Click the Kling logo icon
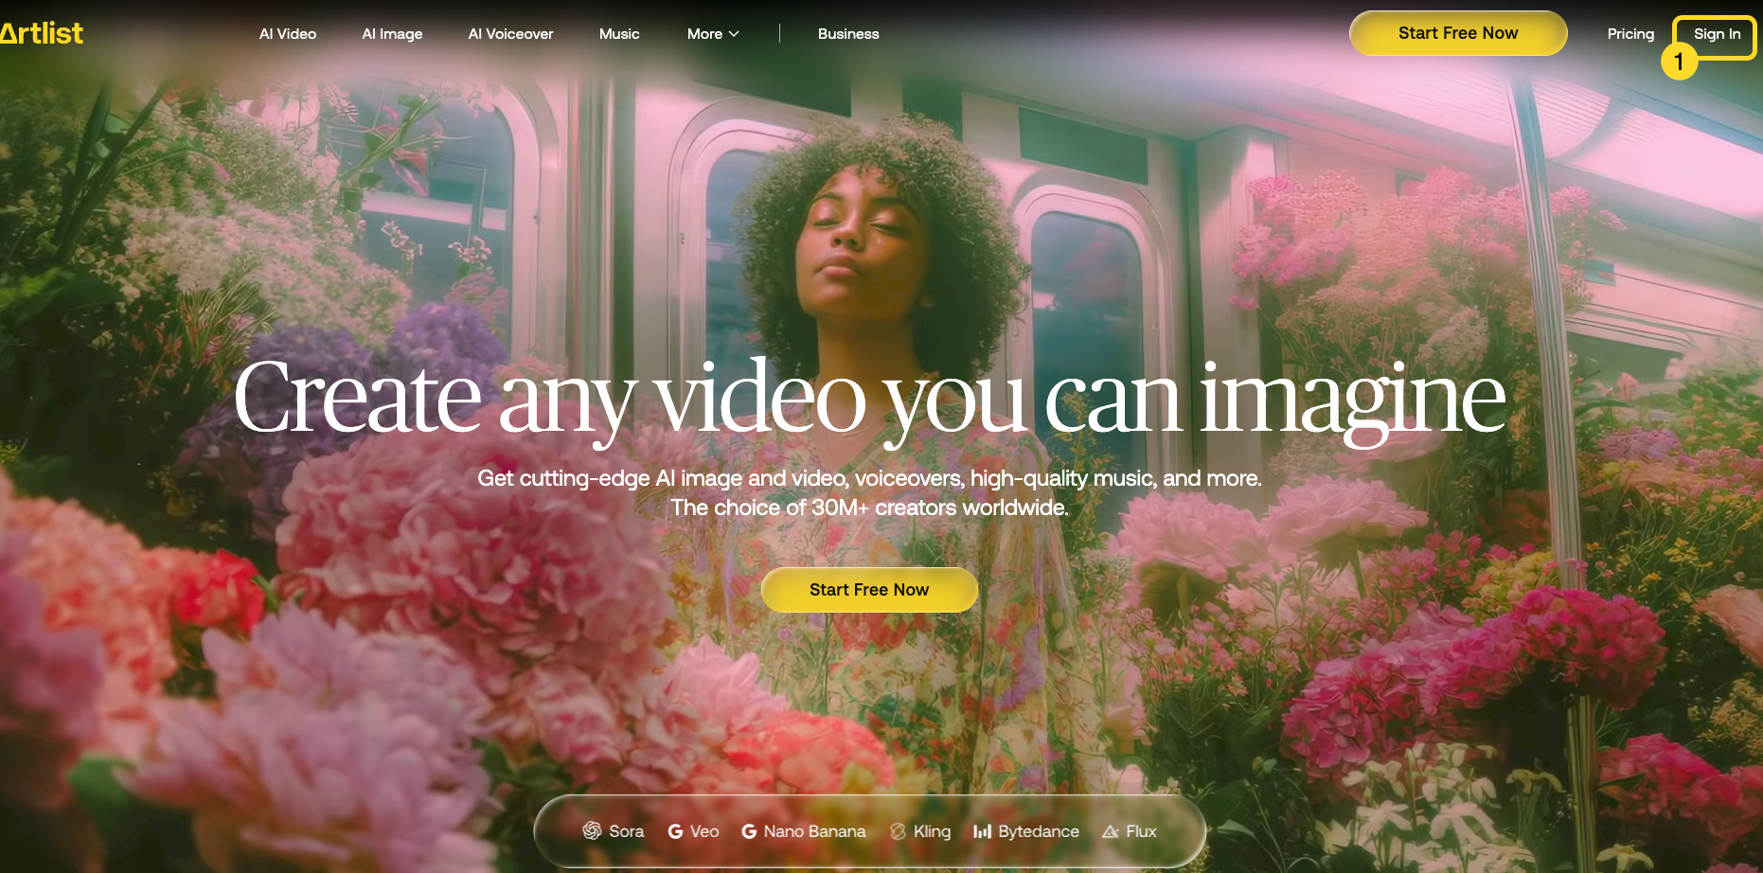The image size is (1763, 873). [898, 831]
